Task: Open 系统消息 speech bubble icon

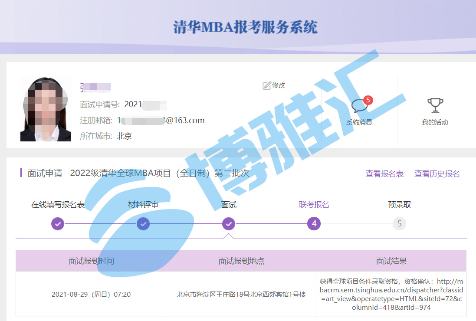Action: pyautogui.click(x=359, y=105)
